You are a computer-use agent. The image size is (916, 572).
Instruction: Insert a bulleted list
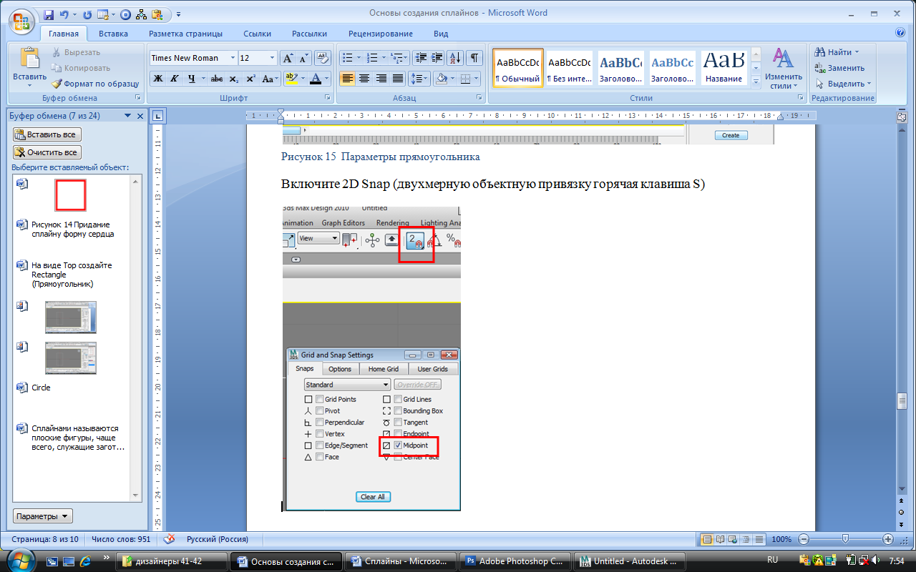[x=346, y=58]
